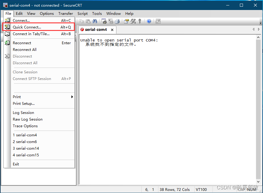Click the VT100 status bar entry
263x193 pixels.
201,189
